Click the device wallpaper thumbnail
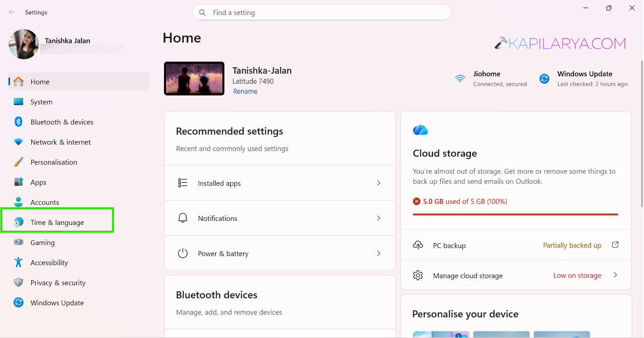This screenshot has width=644, height=338. [194, 78]
